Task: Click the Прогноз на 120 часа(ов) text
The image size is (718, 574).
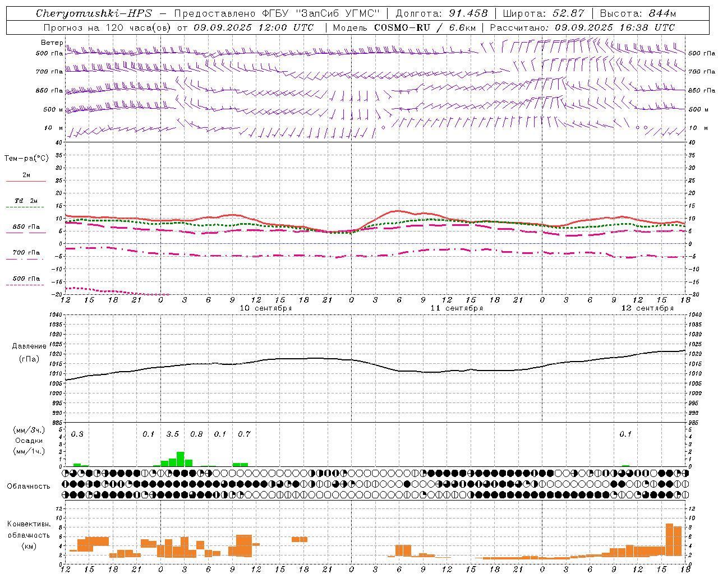Action: click(107, 27)
